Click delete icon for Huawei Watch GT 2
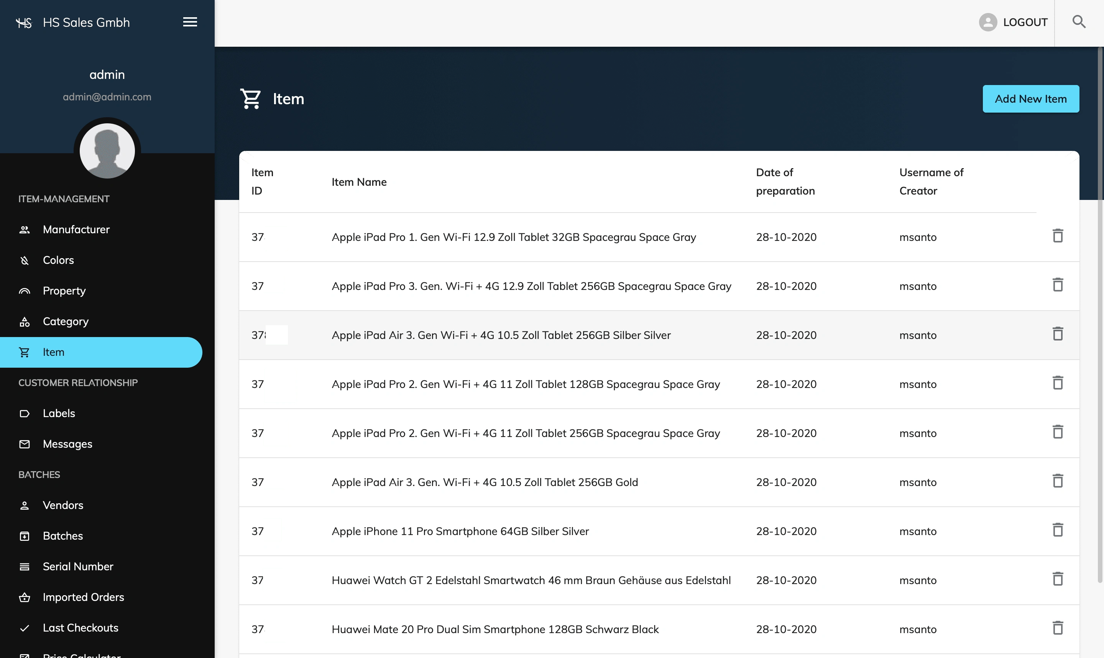1104x658 pixels. [x=1058, y=579]
